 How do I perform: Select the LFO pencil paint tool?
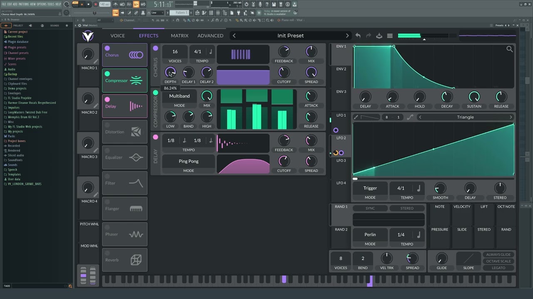(356, 117)
